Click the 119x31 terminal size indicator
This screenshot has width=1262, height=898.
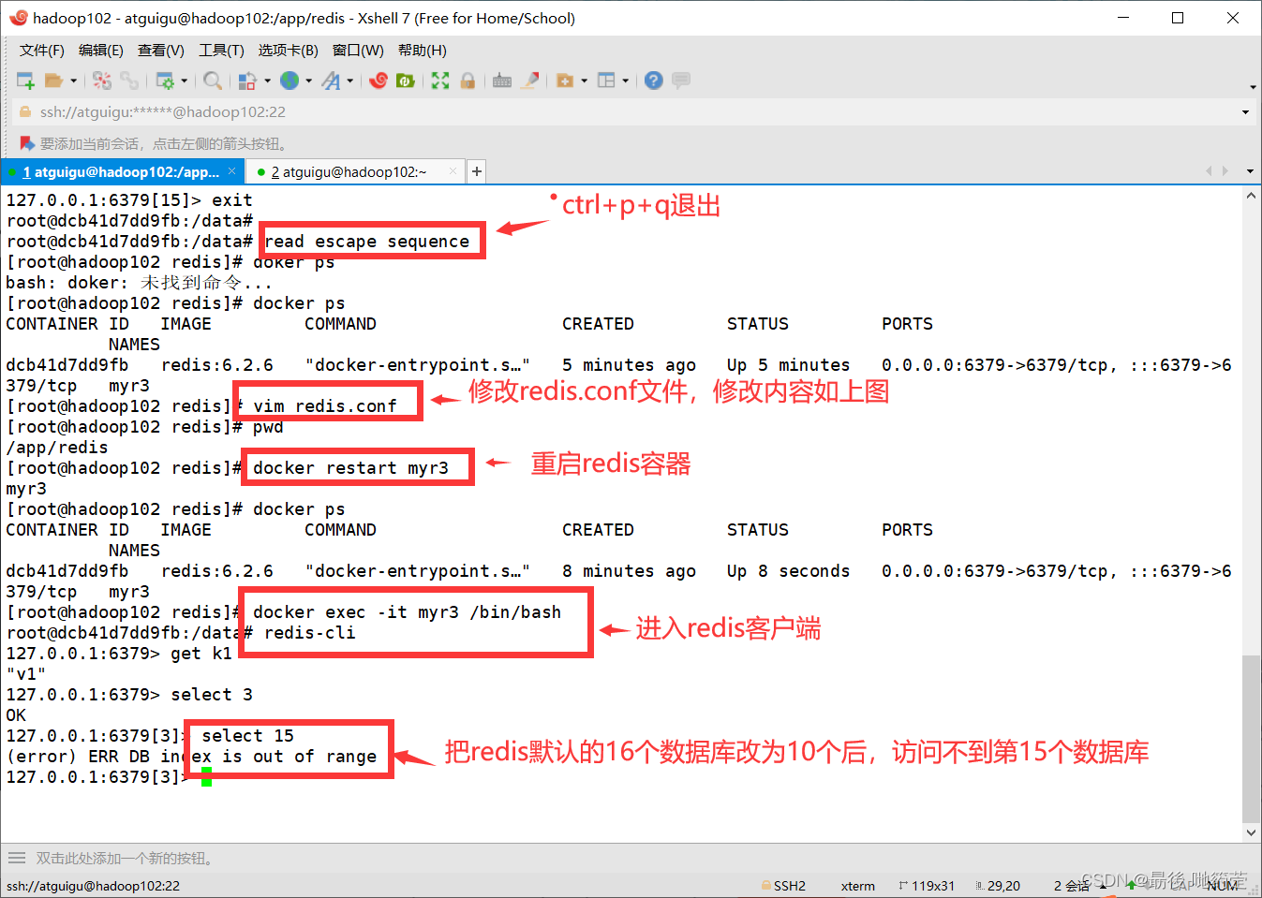(927, 886)
